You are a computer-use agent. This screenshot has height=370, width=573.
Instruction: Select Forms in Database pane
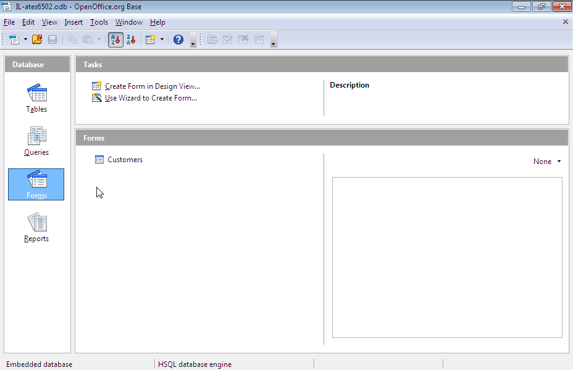coord(36,184)
